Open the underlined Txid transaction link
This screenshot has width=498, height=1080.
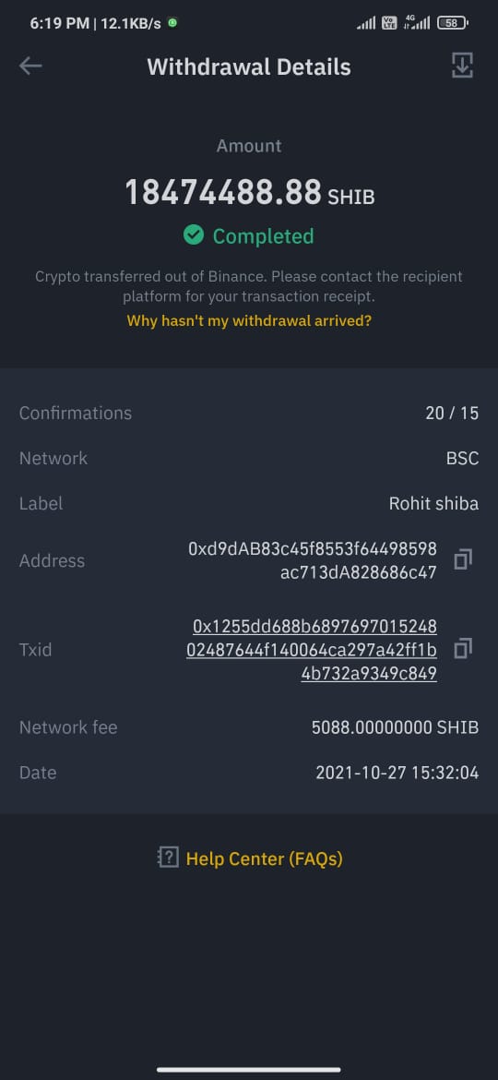[x=312, y=650]
